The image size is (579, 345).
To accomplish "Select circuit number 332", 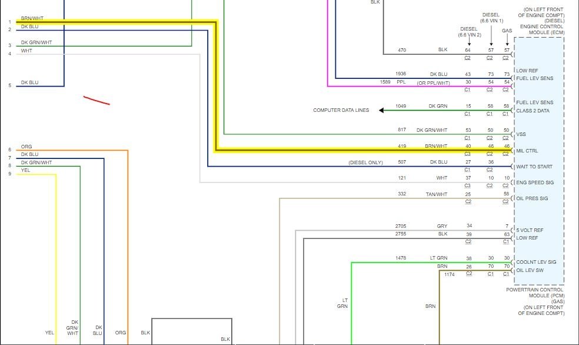I will [402, 194].
